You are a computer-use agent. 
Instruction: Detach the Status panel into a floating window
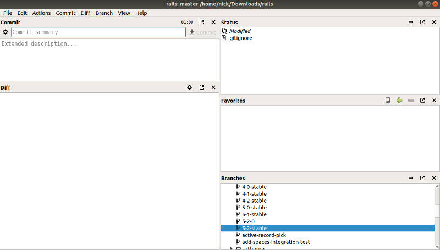coord(422,22)
